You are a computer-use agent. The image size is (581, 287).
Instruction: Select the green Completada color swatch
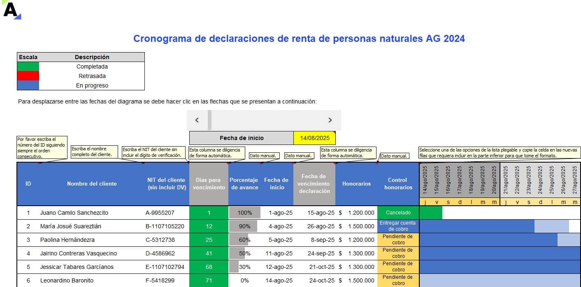[28, 67]
